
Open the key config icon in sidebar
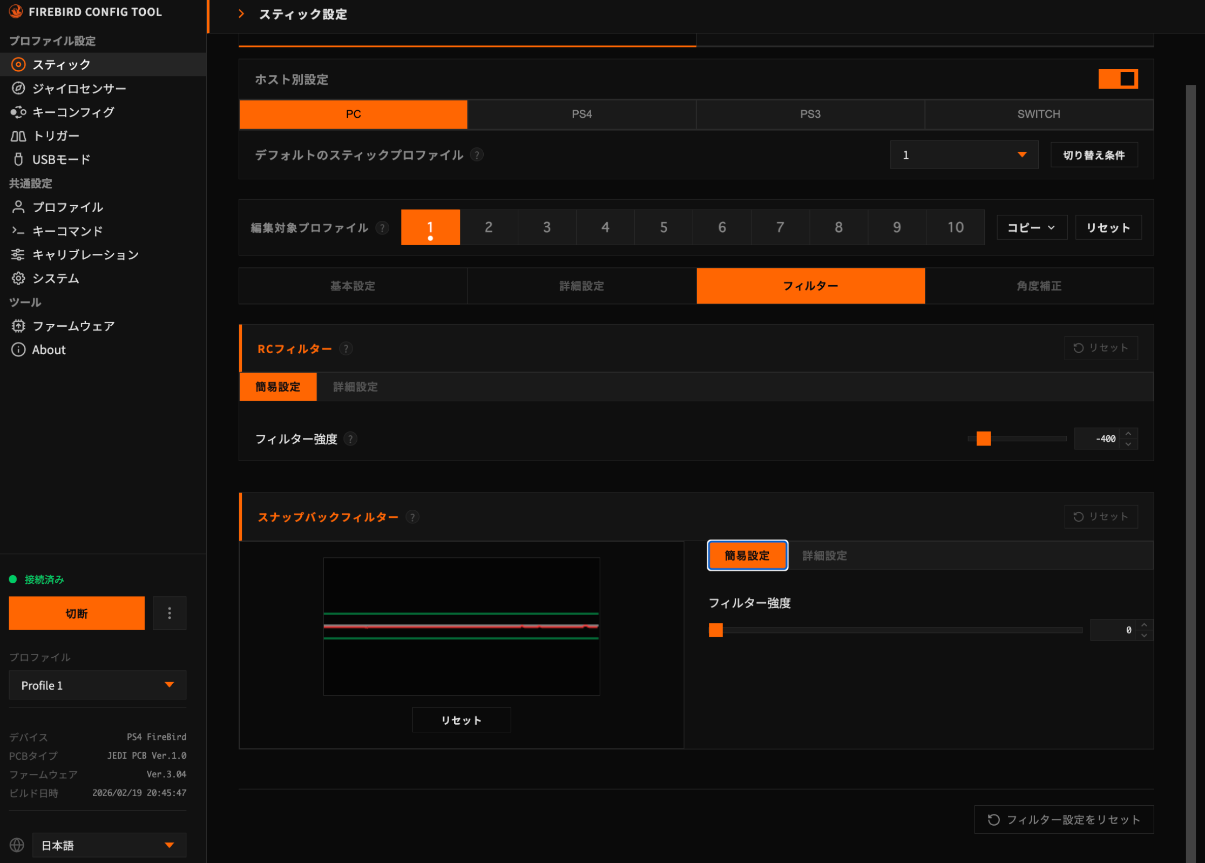18,112
